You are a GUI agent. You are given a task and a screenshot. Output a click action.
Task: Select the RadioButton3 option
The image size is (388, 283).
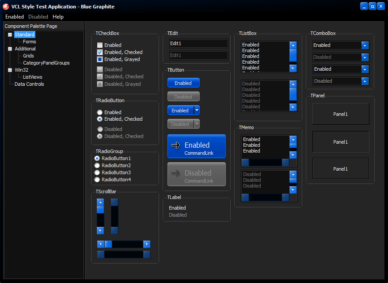(97, 172)
